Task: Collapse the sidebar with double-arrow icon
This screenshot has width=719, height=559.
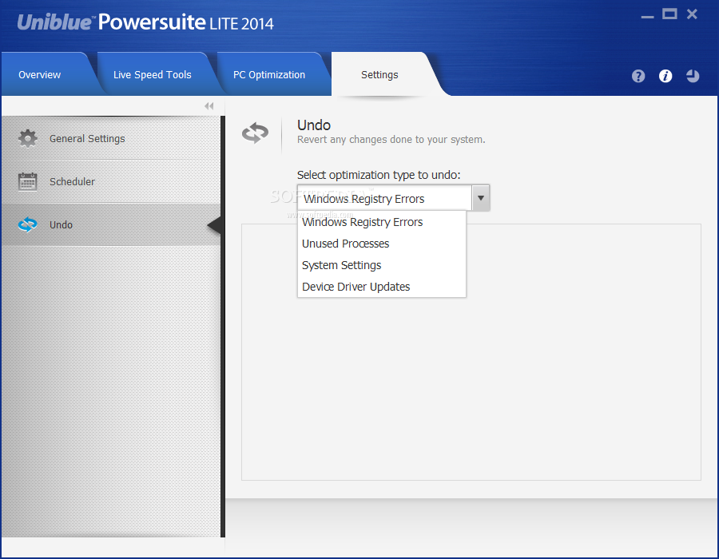Action: [x=209, y=106]
